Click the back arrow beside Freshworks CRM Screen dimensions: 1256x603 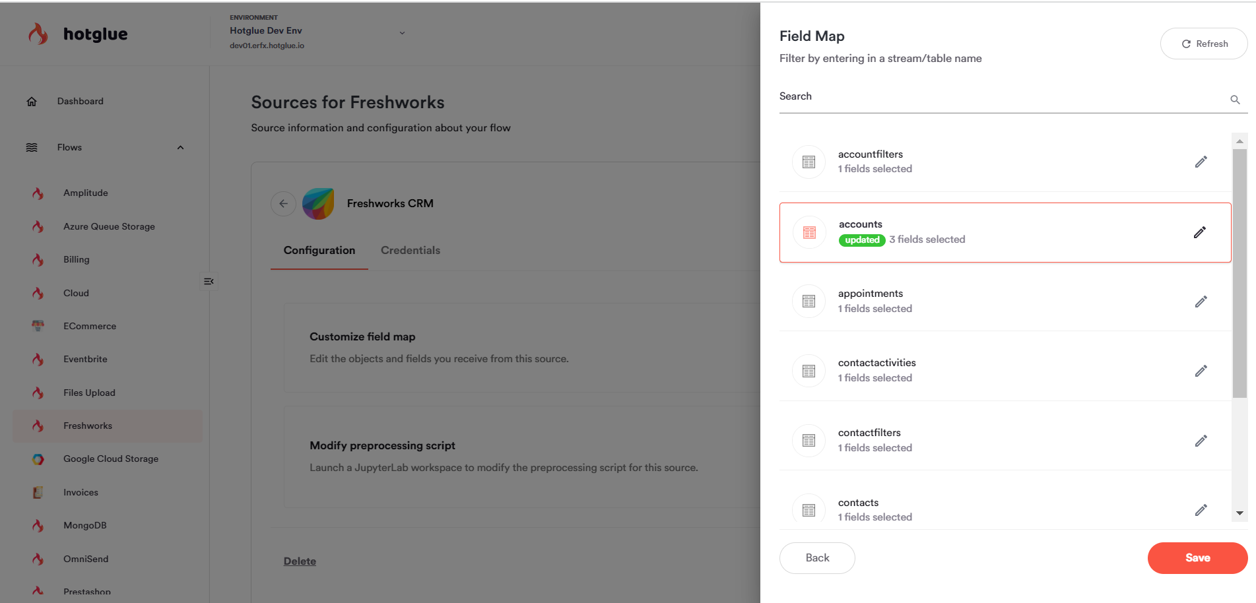pos(283,203)
